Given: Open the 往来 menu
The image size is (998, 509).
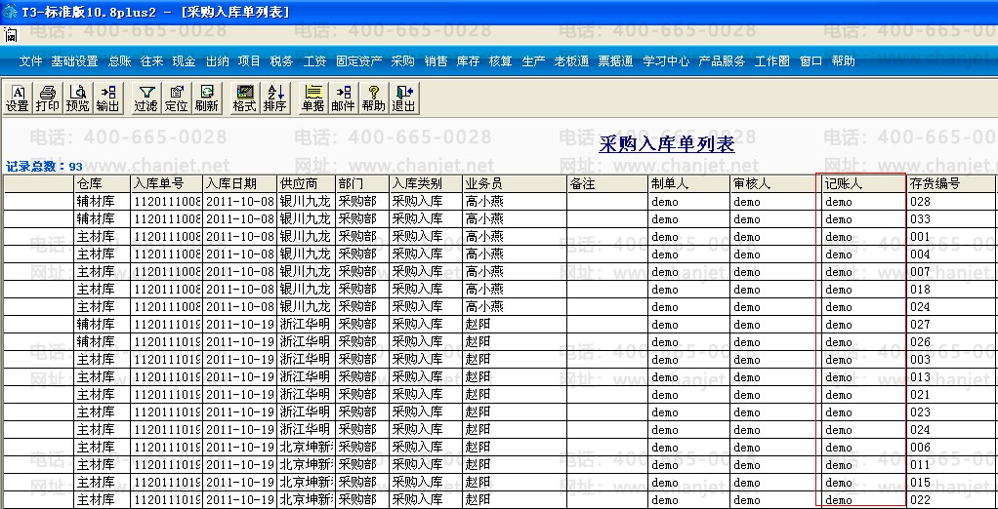Looking at the screenshot, I should click(x=152, y=61).
